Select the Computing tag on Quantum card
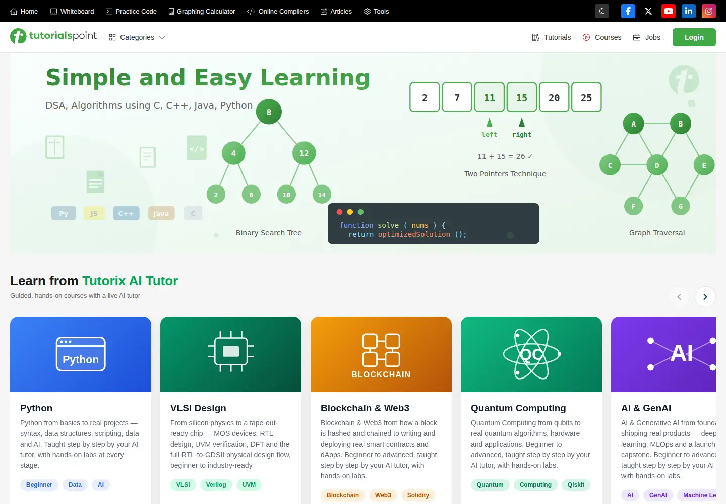726x504 pixels. point(535,485)
